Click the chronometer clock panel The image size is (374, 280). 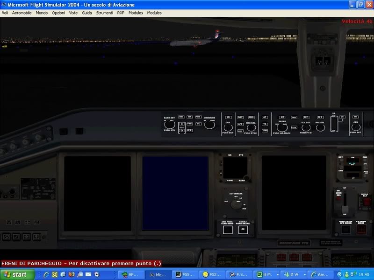click(x=352, y=168)
